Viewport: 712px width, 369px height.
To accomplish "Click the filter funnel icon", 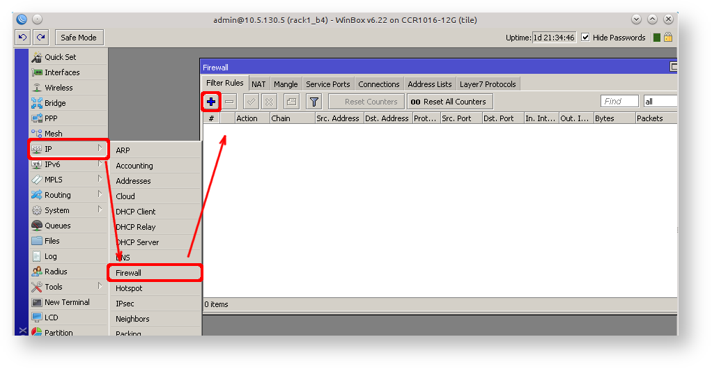I will pyautogui.click(x=314, y=102).
